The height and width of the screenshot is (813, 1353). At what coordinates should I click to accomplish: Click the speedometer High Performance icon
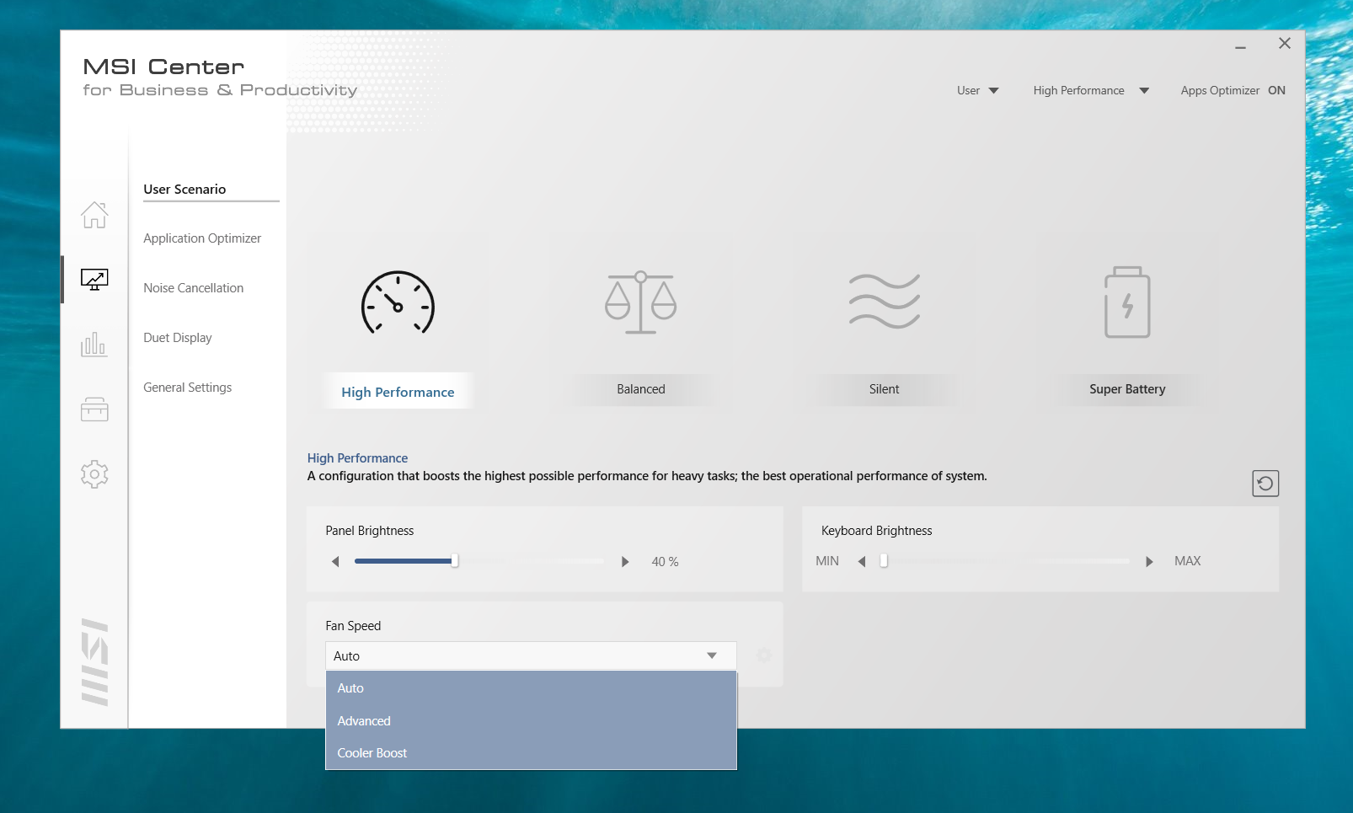(x=398, y=303)
